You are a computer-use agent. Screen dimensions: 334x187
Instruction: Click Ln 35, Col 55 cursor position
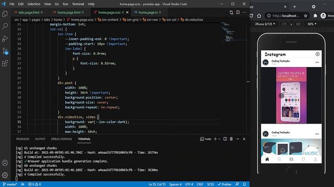pyautogui.click(x=157, y=184)
